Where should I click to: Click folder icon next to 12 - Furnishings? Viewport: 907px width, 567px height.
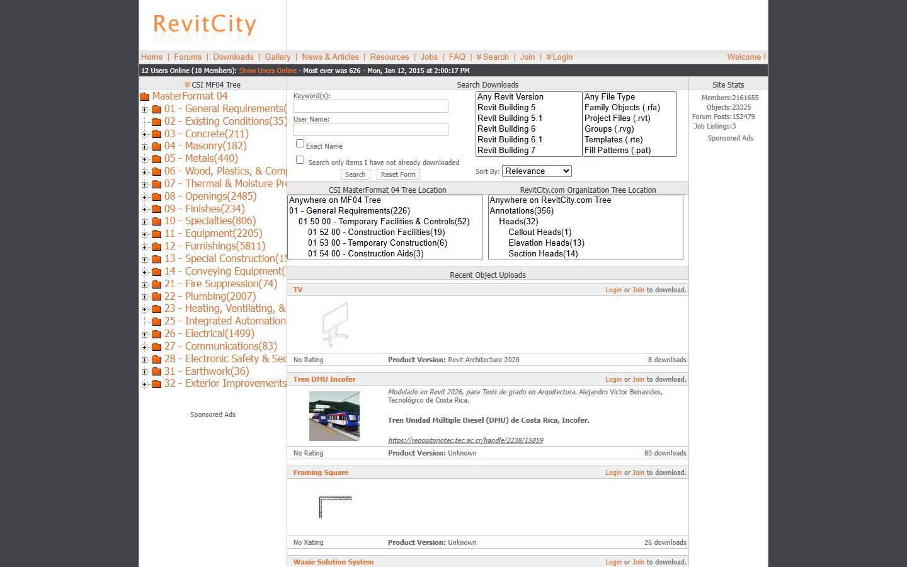[x=157, y=246]
